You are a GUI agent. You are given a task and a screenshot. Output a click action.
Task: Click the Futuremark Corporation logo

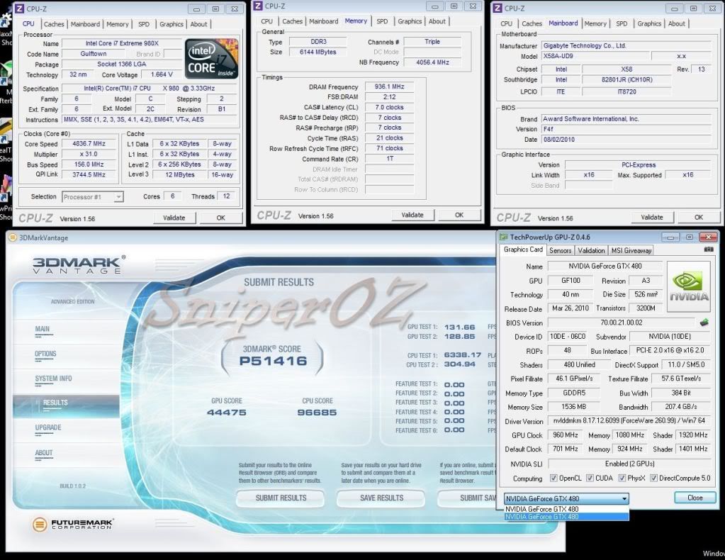[73, 525]
